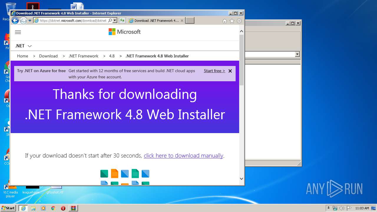Launch Chrome from the taskbar
The image size is (377, 212).
(53, 208)
